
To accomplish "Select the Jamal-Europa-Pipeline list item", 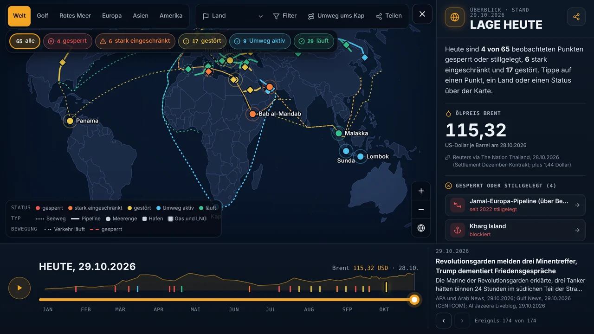I will point(515,205).
